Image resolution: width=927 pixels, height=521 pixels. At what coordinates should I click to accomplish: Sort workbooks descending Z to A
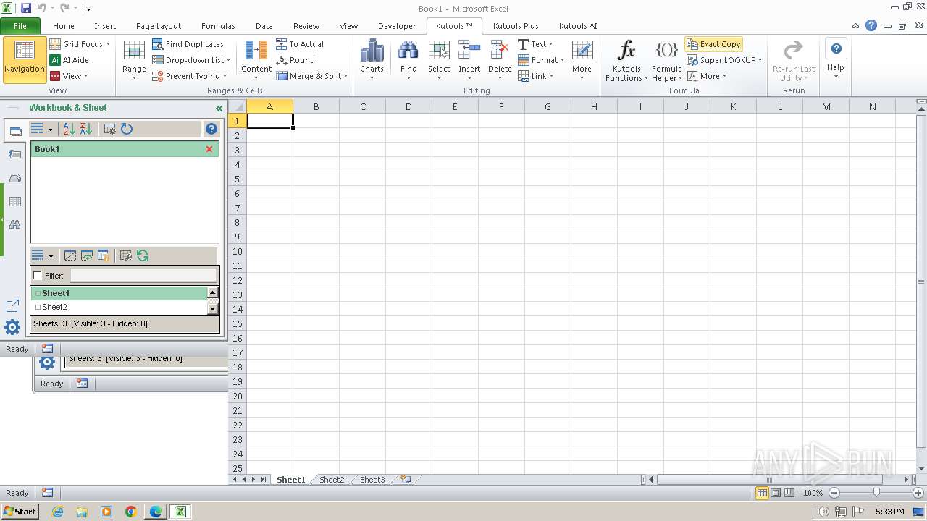point(86,129)
